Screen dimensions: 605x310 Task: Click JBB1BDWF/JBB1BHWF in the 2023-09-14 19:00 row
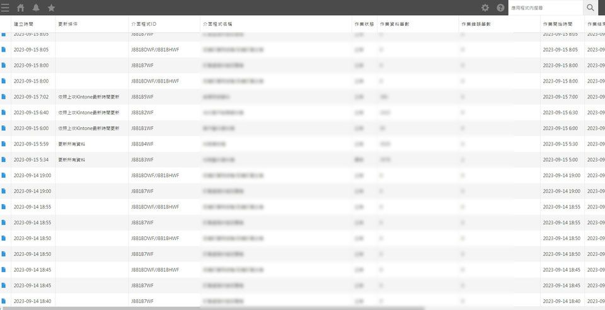(x=155, y=175)
